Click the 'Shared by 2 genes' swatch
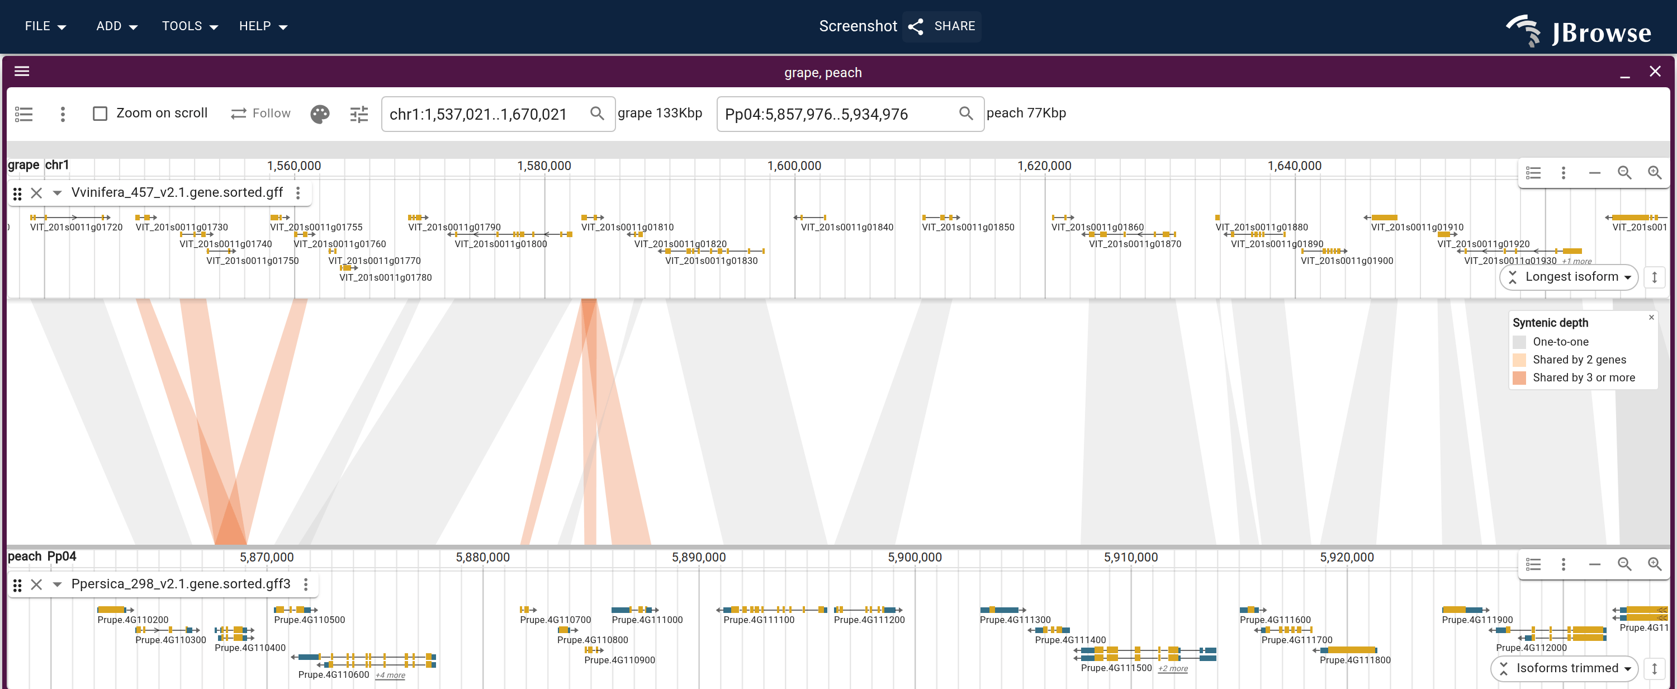 [1519, 360]
